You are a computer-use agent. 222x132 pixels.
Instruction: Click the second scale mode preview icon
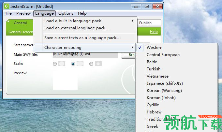pyautogui.click(x=80, y=64)
